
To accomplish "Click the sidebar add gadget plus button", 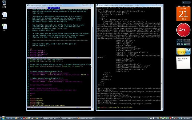I will coord(183,2).
